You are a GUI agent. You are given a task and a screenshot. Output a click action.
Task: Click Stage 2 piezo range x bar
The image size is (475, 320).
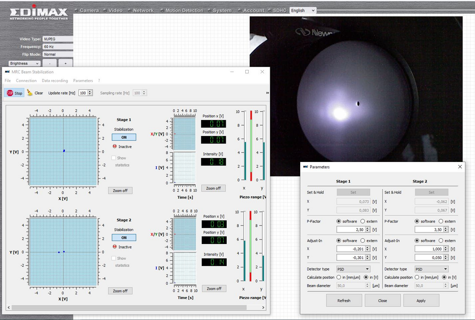(x=244, y=246)
